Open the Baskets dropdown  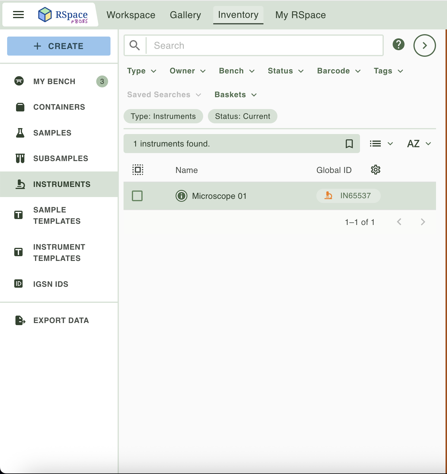pyautogui.click(x=236, y=95)
